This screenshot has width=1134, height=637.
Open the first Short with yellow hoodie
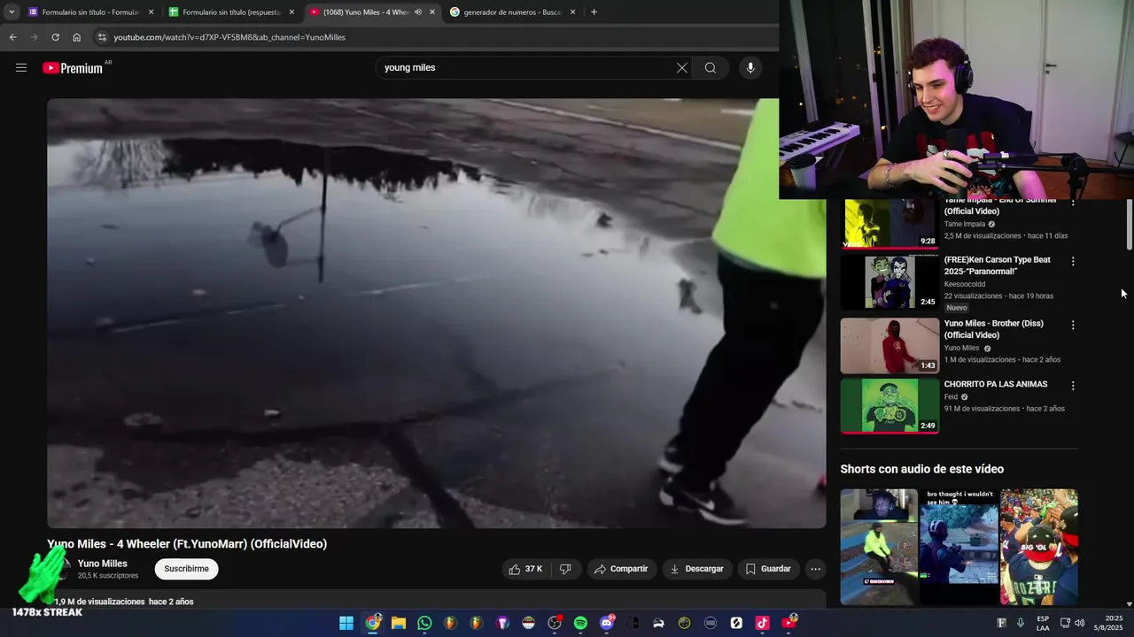point(879,547)
